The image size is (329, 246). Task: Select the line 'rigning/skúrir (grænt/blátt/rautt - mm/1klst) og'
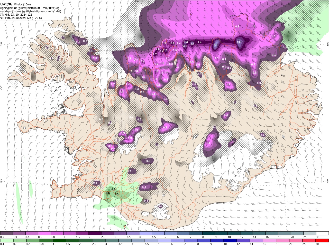[30, 8]
